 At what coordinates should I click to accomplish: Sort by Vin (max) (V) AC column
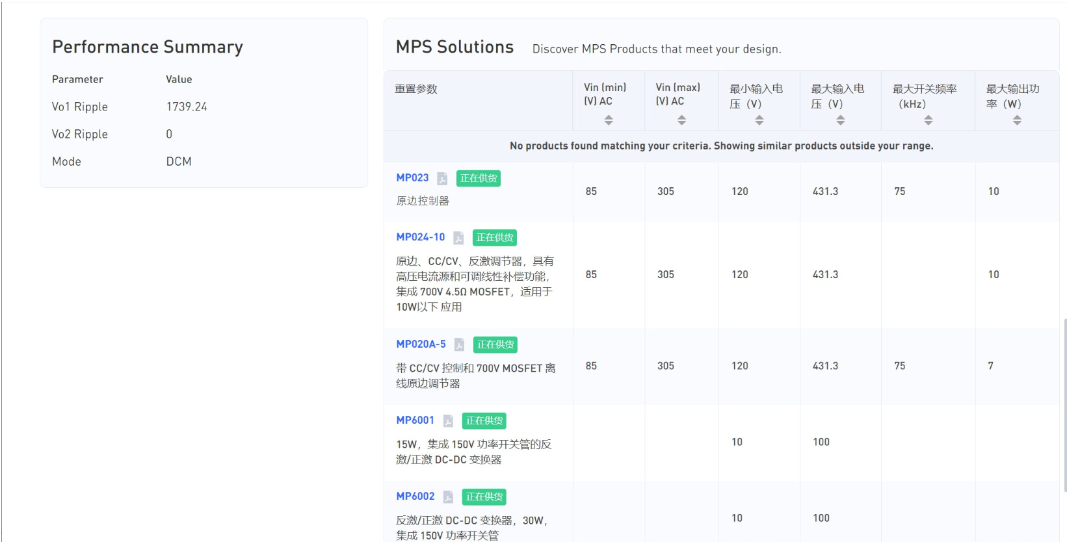point(681,120)
